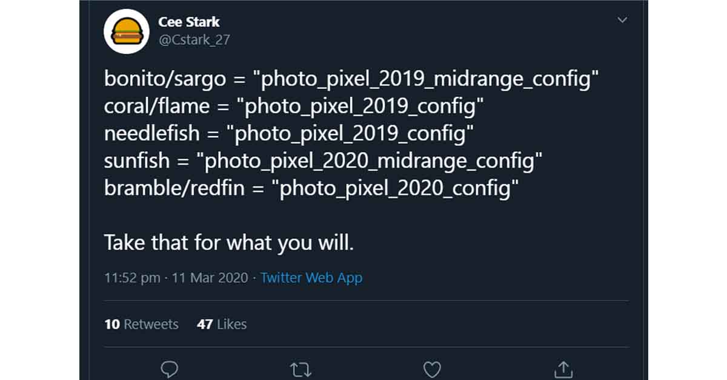This screenshot has height=380, width=727.
Task: Click the sunfish midrange config line
Action: tap(322, 161)
